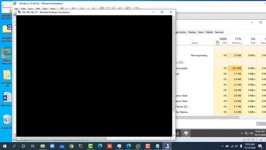Select Remote Desktop Connection taskbar icon
The width and height of the screenshot is (266, 150).
click(x=167, y=146)
